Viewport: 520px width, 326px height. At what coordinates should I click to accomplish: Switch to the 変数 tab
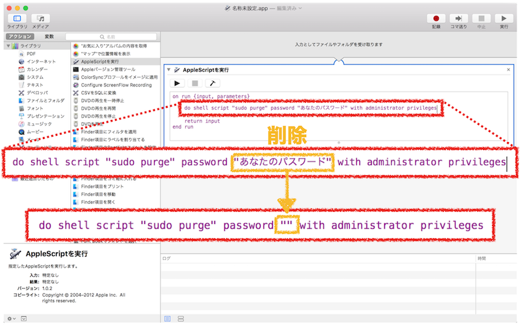point(49,36)
